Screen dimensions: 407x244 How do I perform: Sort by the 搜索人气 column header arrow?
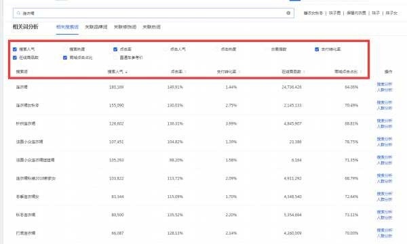tap(126, 72)
